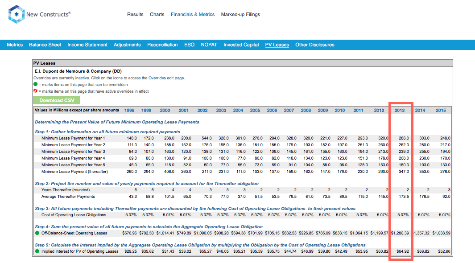This screenshot has width=475, height=263.
Task: Click the 2001 year column header
Action: (184, 111)
